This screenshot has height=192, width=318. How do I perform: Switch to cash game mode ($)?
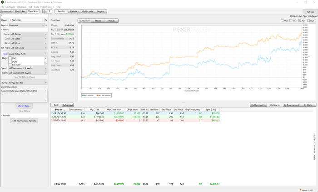coord(45,11)
